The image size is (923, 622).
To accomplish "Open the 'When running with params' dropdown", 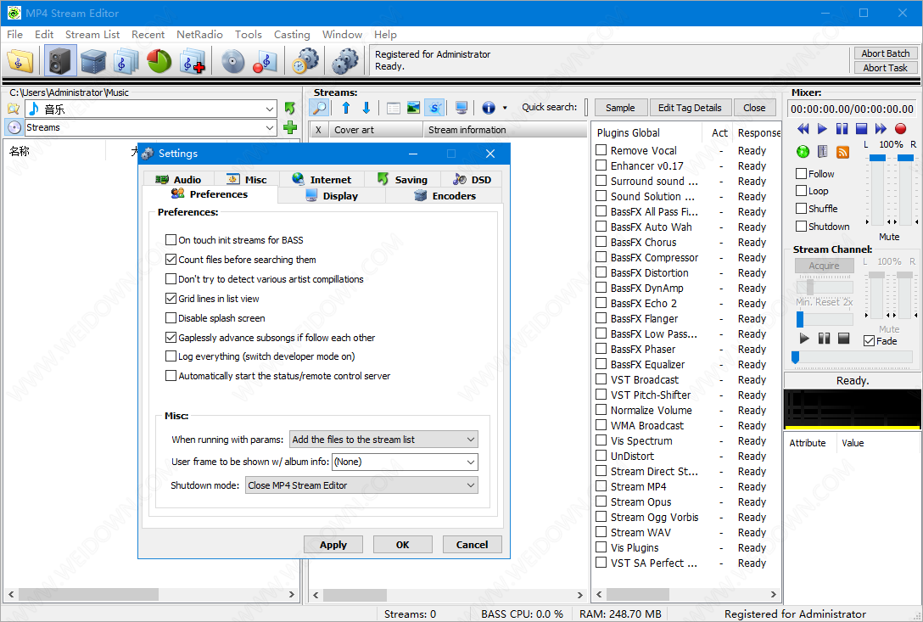I will (383, 440).
